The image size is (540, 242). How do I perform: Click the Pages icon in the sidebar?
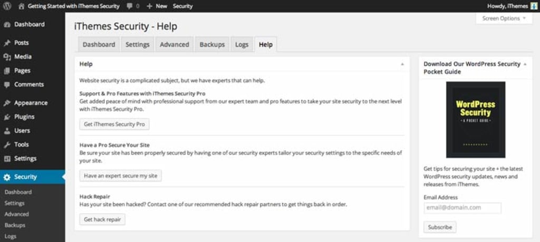click(x=7, y=71)
